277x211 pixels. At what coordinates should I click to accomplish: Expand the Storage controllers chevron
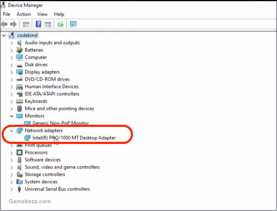12,175
